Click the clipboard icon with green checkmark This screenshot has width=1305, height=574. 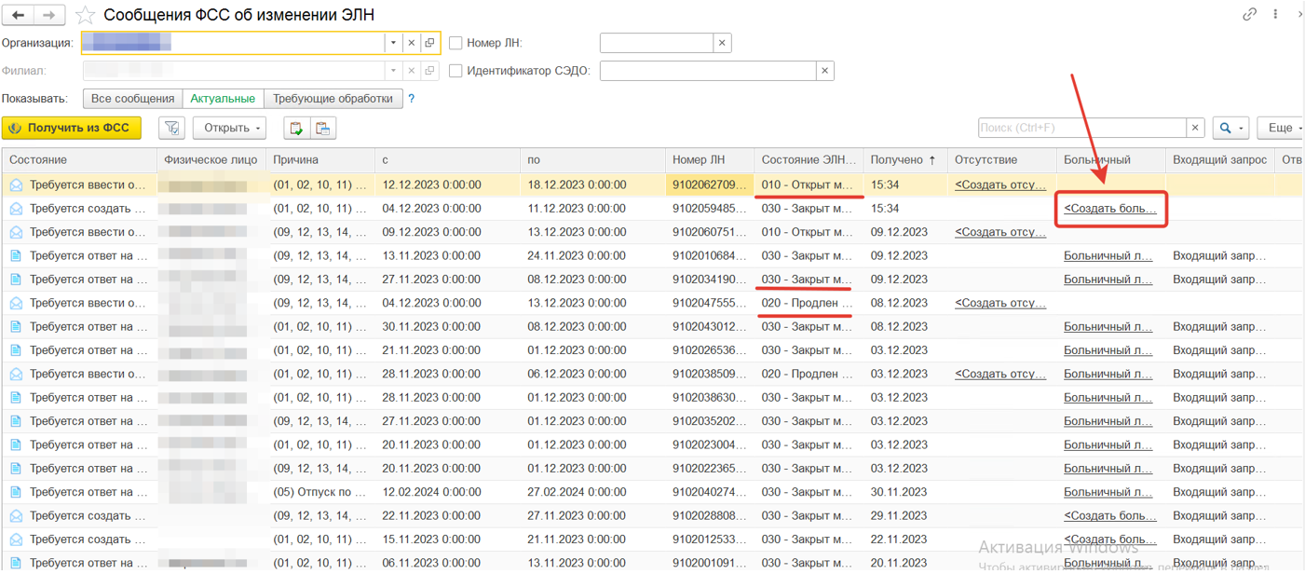click(296, 128)
